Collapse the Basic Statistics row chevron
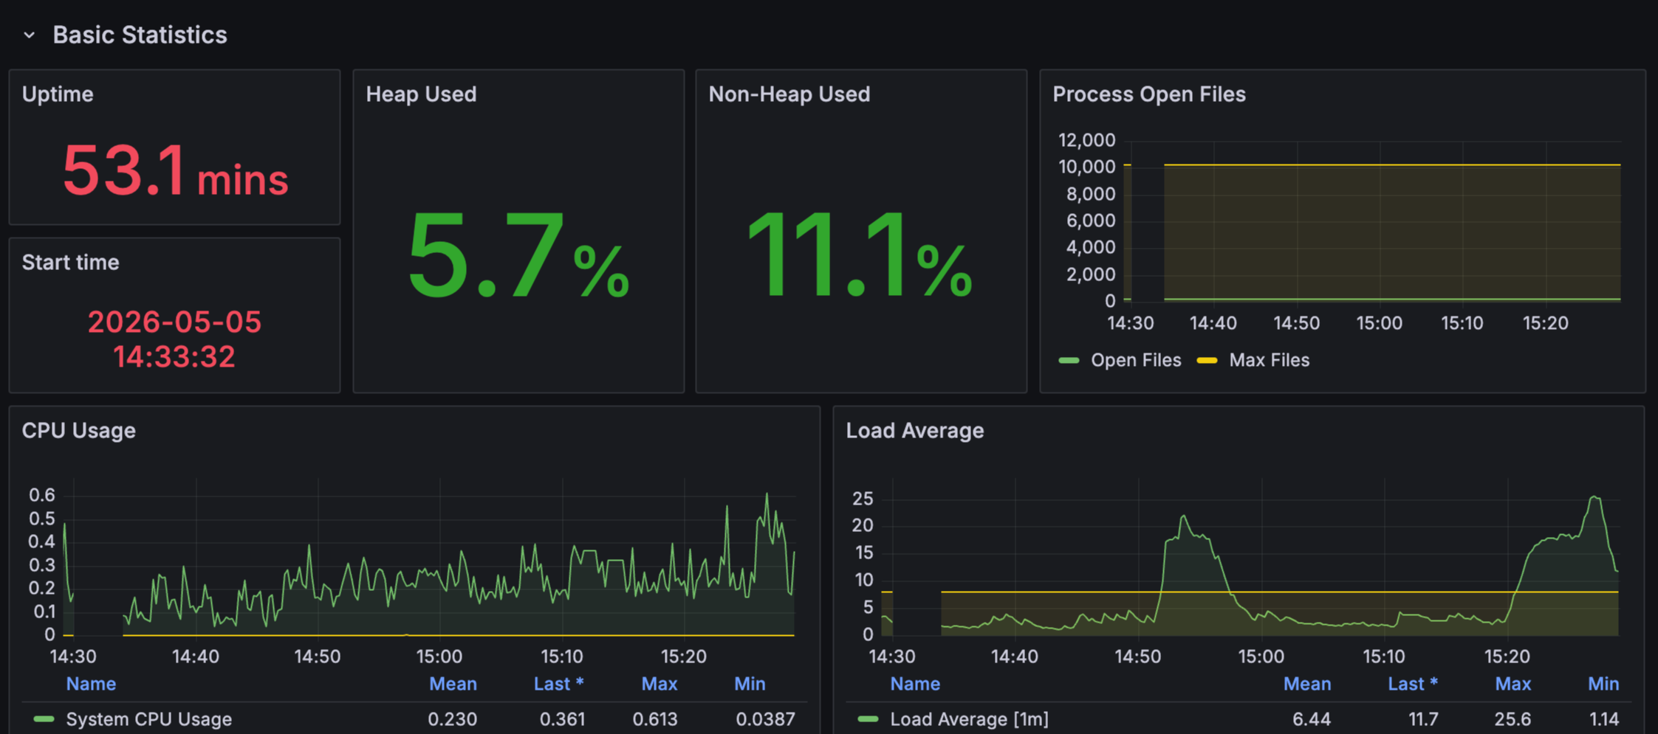The image size is (1658, 734). click(x=29, y=35)
